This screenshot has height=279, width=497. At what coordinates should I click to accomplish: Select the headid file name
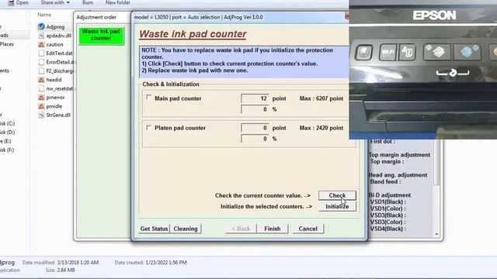click(x=54, y=80)
